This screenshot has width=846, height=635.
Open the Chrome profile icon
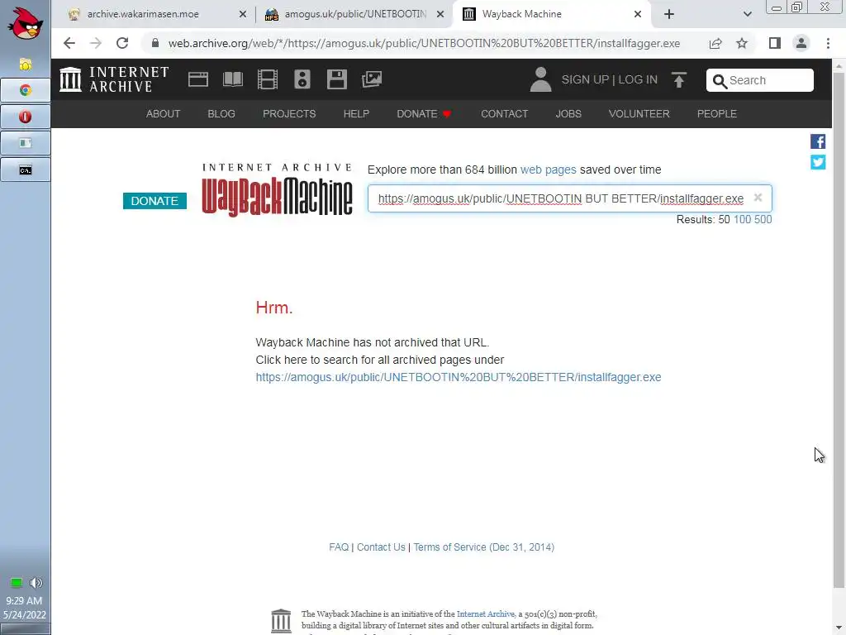pyautogui.click(x=801, y=43)
